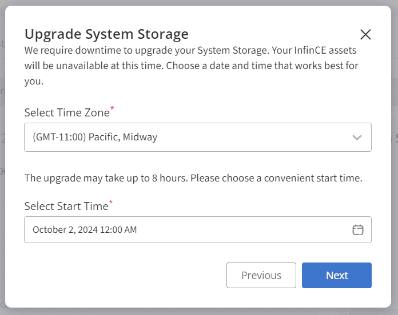Click the Select Start Time field
Screen dimensions: 398x315
tap(198, 229)
